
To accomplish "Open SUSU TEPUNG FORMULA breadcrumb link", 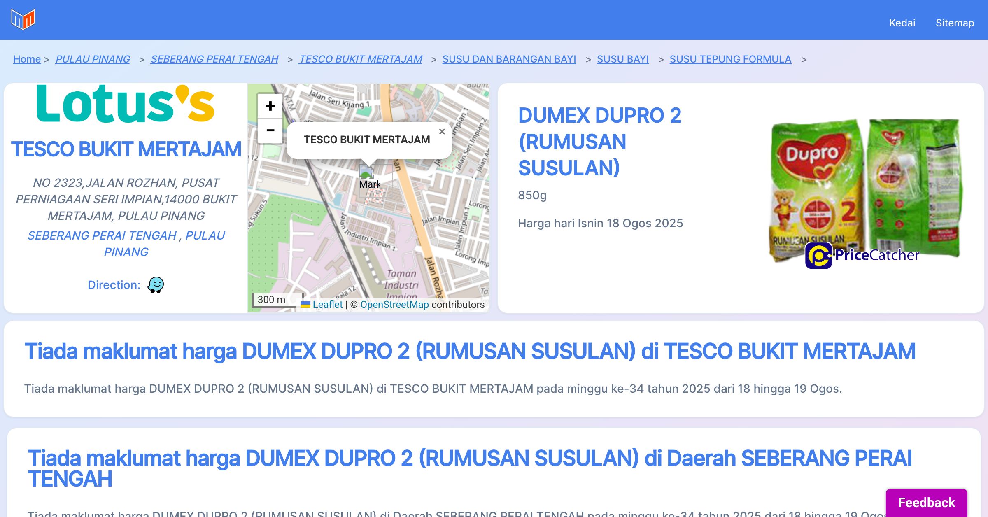I will (730, 59).
